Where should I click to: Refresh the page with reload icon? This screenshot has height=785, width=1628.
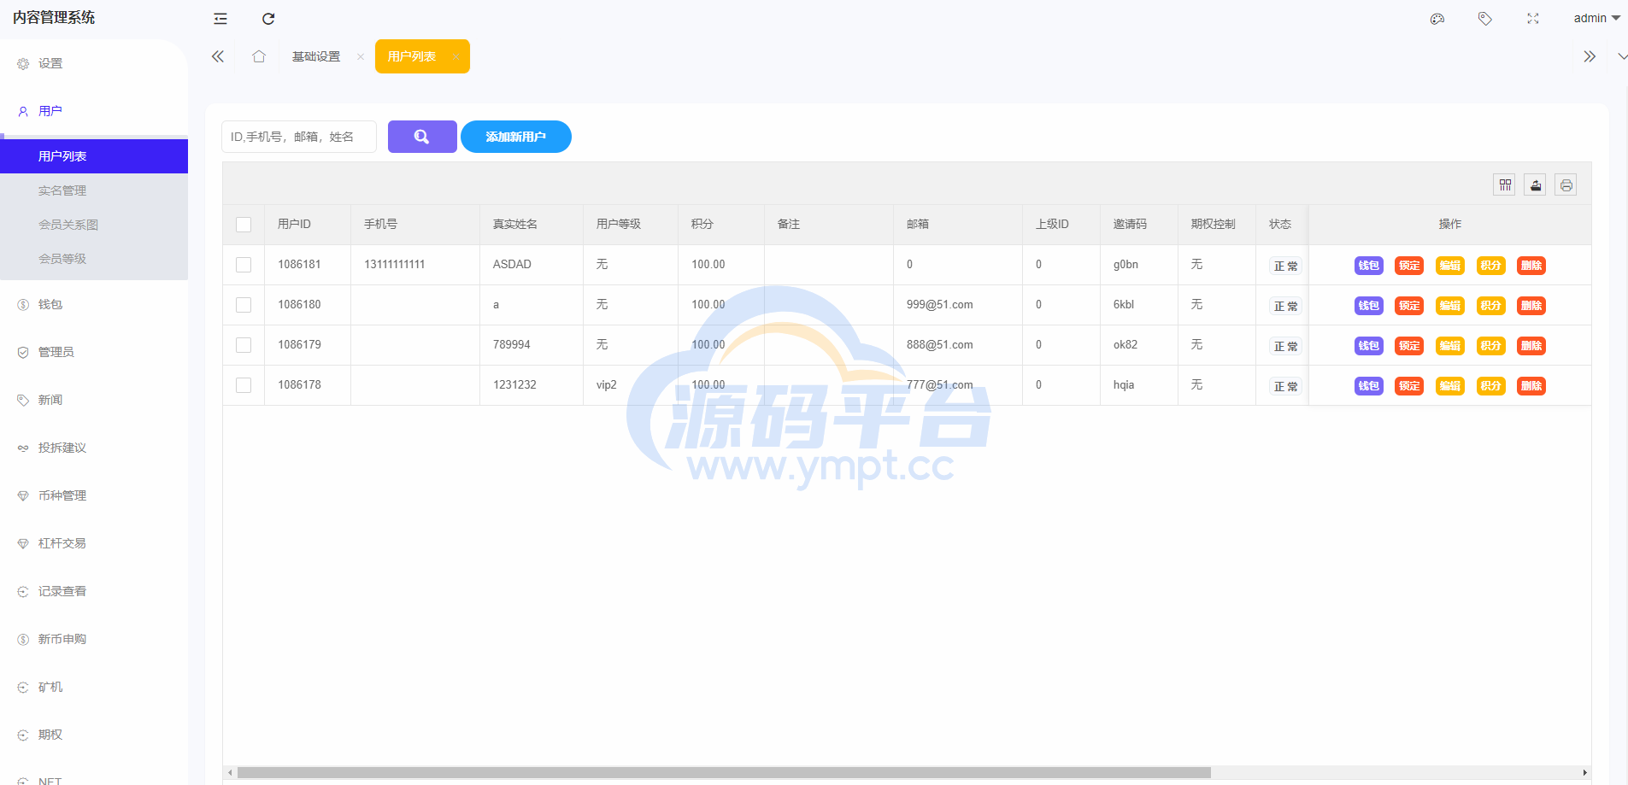tap(268, 19)
